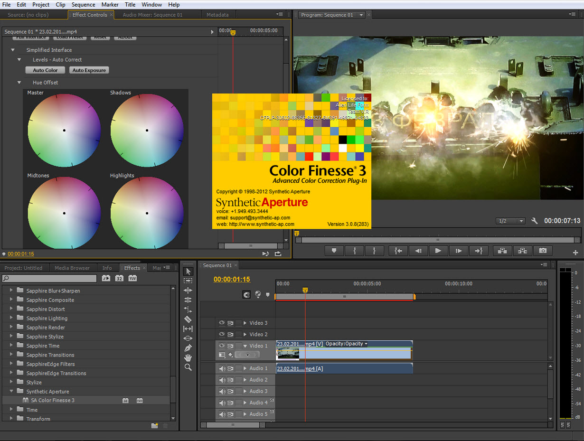Viewport: 584px width, 441px height.
Task: Mark Out point in Program monitor
Action: coord(374,251)
